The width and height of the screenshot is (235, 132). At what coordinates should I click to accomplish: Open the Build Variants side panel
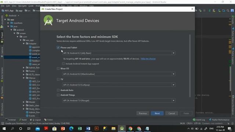2,74
